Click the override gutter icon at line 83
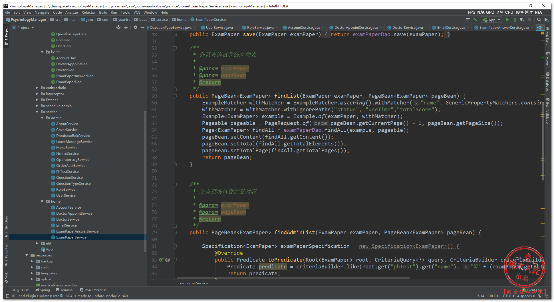This screenshot has width=554, height=302. 161,260
